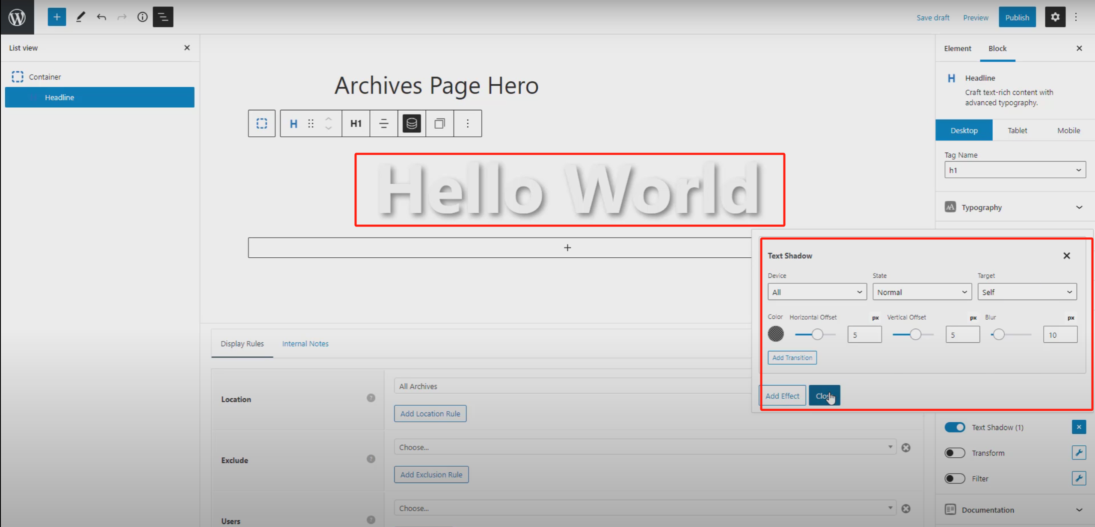Click the undo arrow icon
Image resolution: width=1095 pixels, height=527 pixels.
click(x=101, y=17)
